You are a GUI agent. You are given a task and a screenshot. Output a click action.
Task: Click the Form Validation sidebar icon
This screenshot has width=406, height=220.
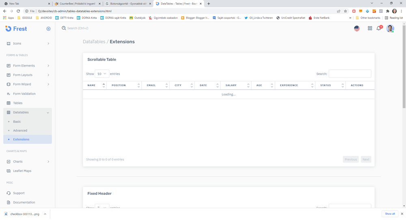(x=9, y=94)
